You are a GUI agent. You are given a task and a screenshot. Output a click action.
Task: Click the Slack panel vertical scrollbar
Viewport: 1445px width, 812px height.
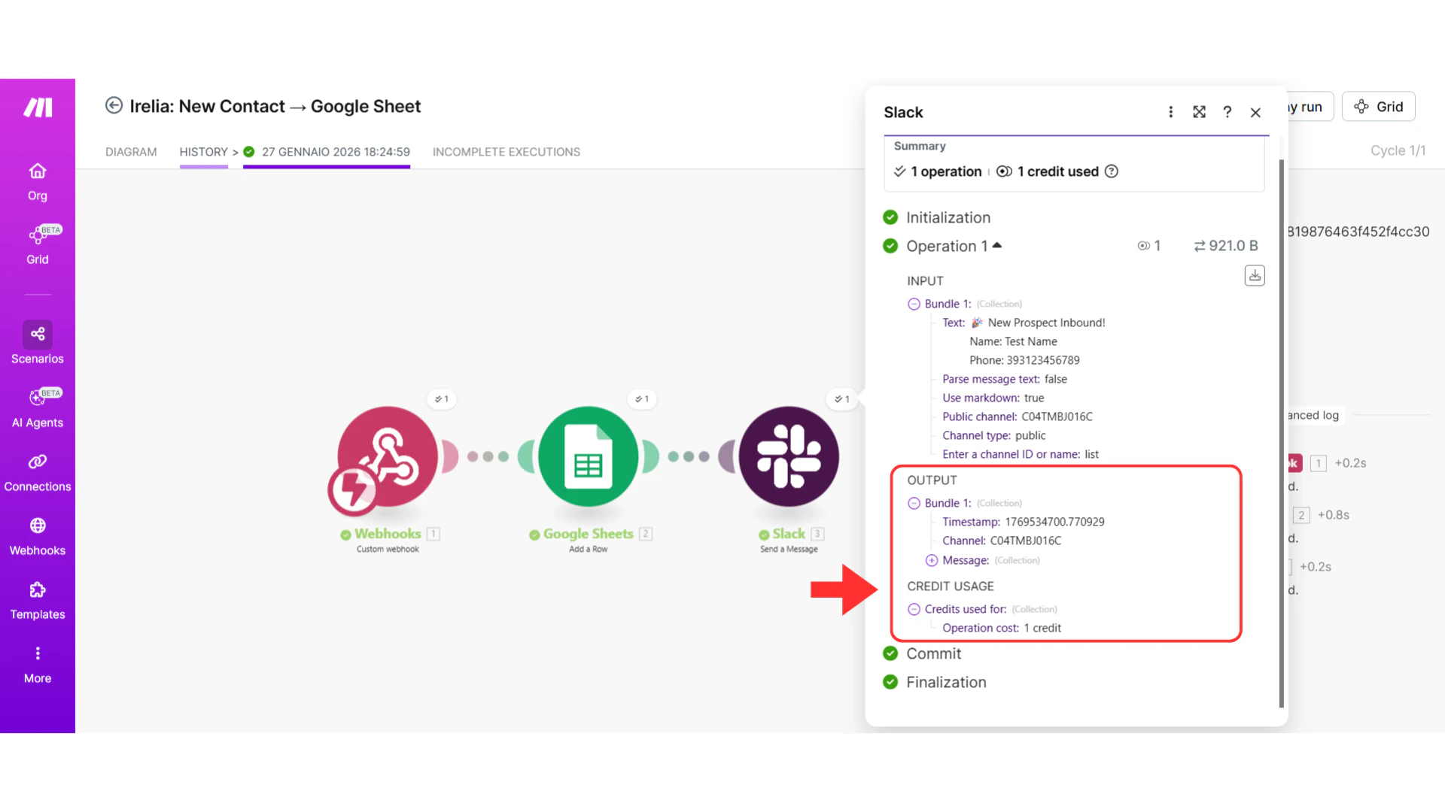[x=1281, y=432]
